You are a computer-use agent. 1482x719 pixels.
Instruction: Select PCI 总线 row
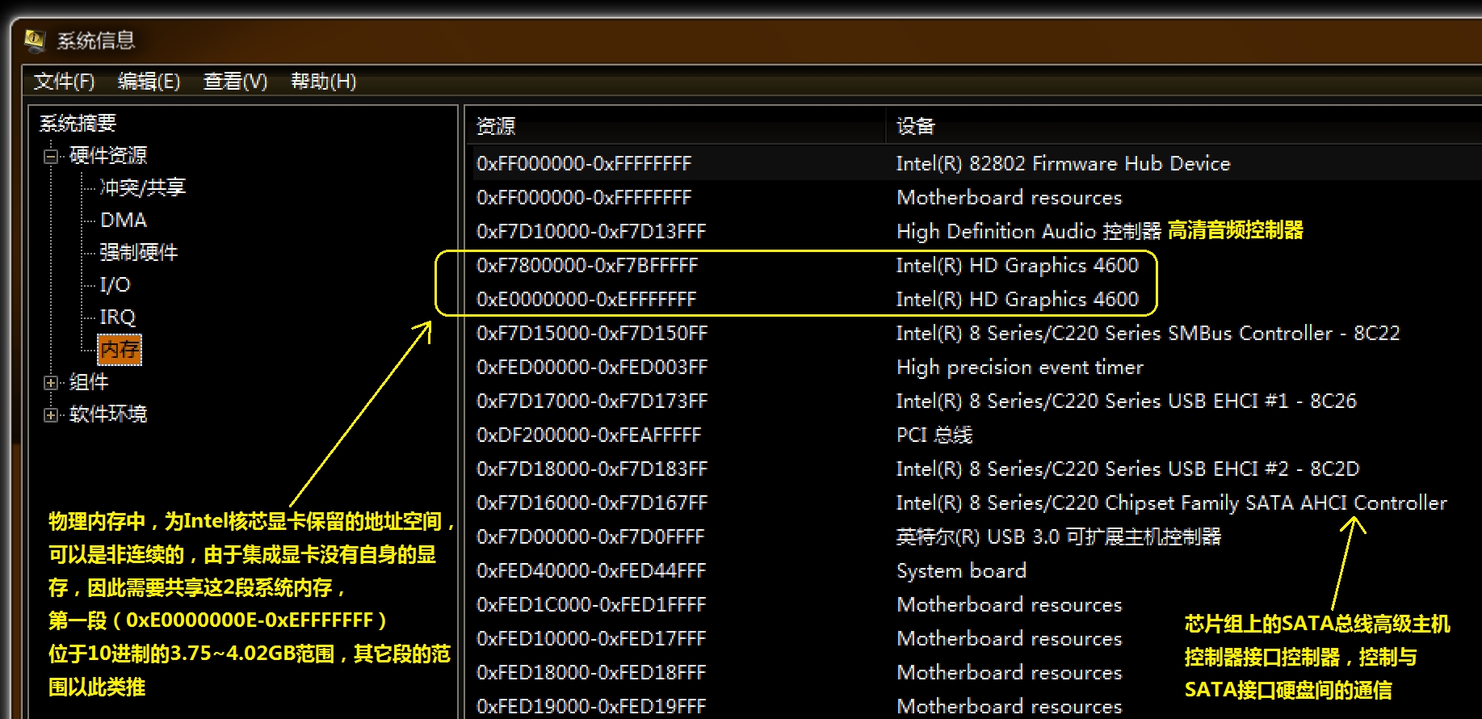coord(975,435)
